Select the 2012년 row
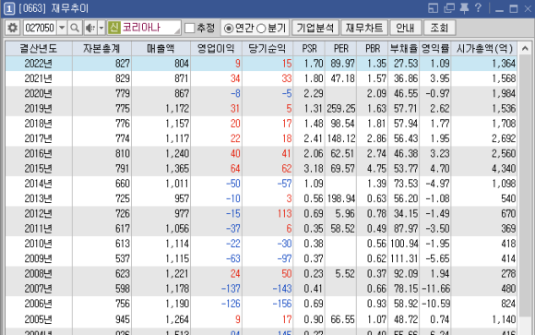This screenshot has width=535, height=335. pyautogui.click(x=261, y=214)
